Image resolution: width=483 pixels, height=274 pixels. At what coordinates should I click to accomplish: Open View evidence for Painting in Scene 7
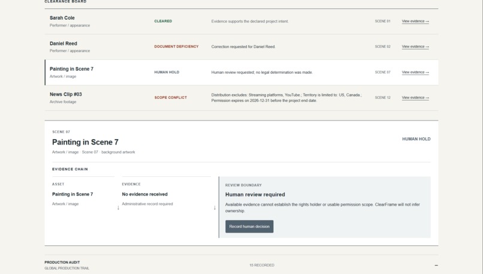tap(415, 72)
